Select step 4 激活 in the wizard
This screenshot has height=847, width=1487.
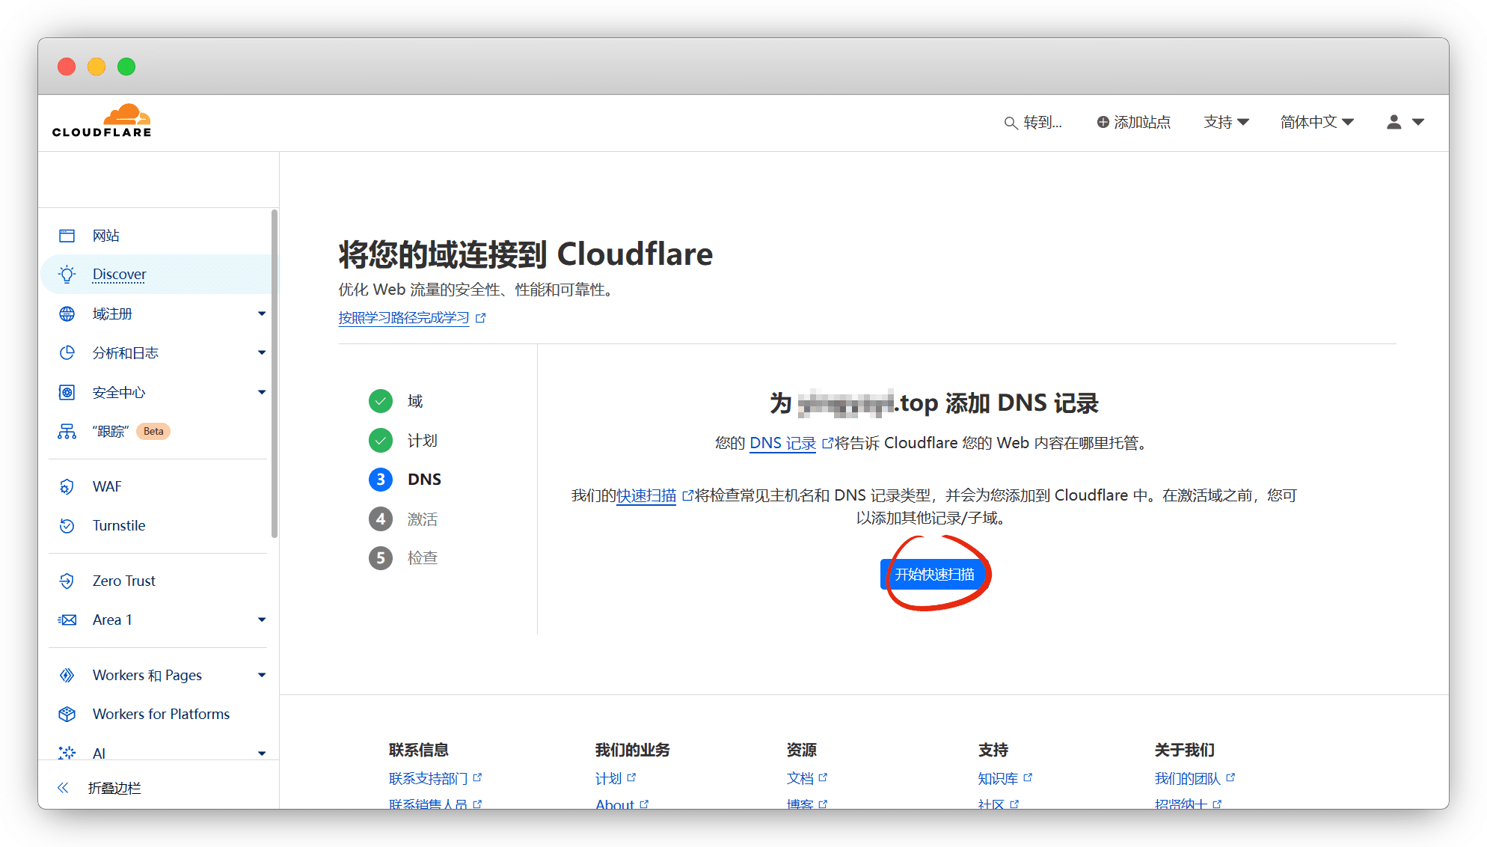coord(381,519)
